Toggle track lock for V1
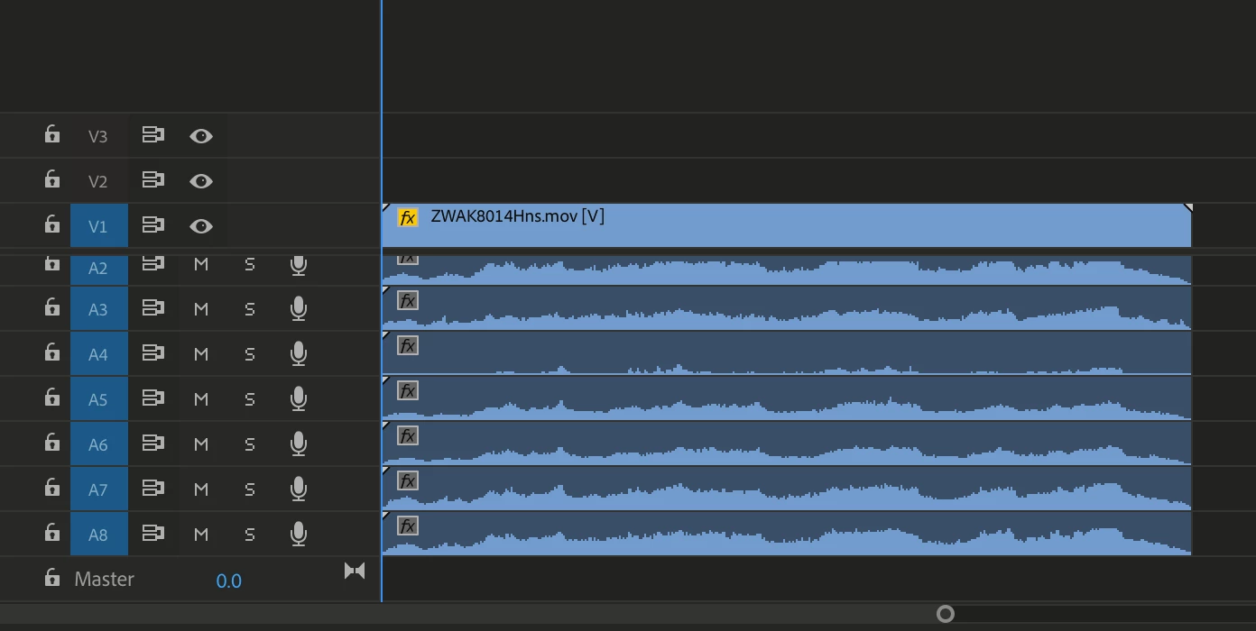The image size is (1256, 631). click(52, 225)
